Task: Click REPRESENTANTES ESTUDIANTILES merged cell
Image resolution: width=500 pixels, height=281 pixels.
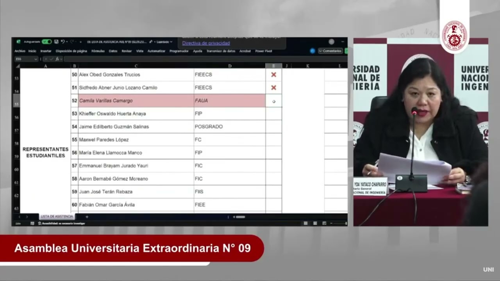Action: click(45, 152)
